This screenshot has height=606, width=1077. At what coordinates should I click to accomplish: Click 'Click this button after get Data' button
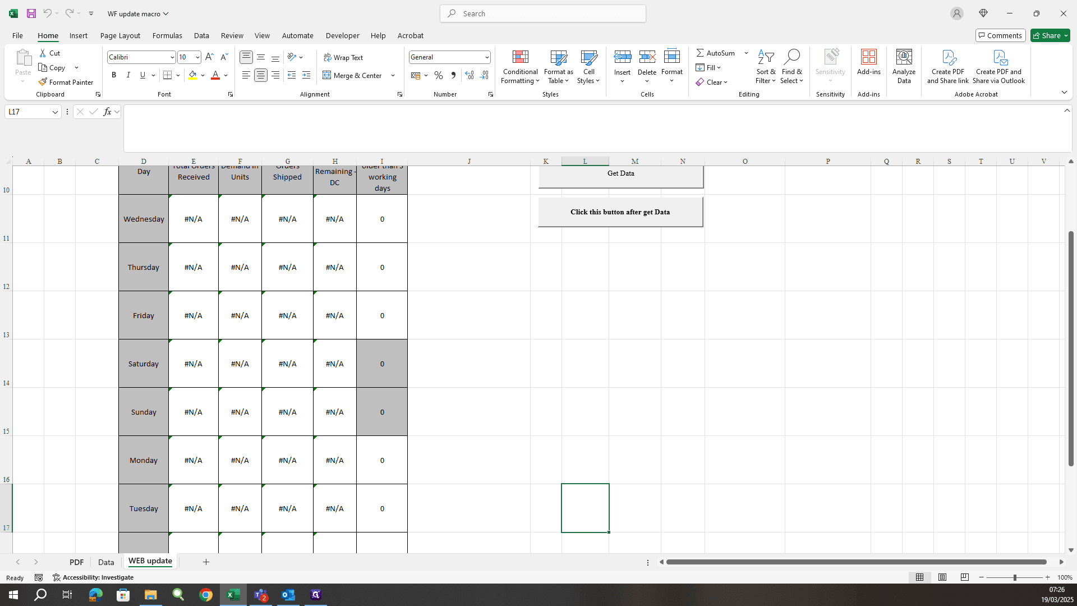[x=620, y=212]
